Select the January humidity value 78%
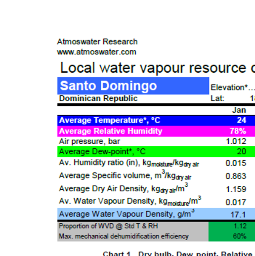This screenshot has width=255, height=256. 238,131
